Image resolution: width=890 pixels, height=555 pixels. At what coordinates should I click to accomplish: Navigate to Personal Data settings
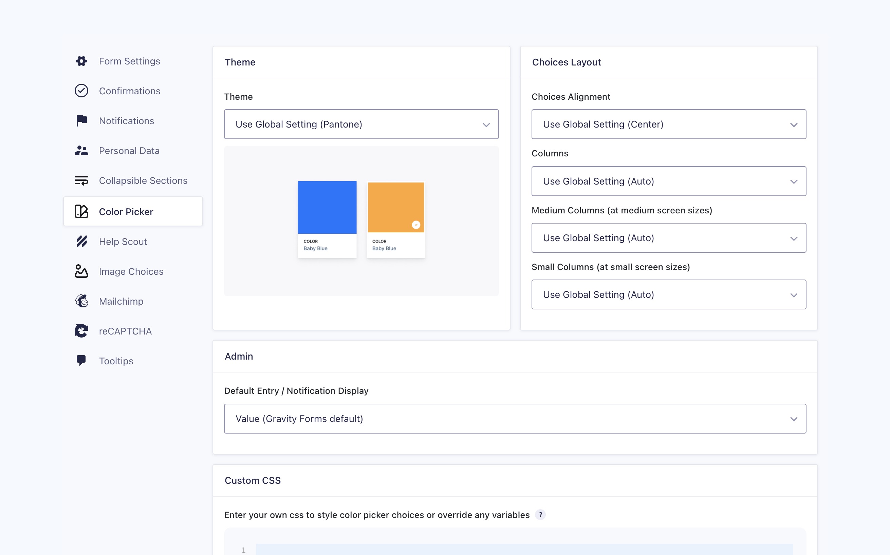(x=128, y=150)
